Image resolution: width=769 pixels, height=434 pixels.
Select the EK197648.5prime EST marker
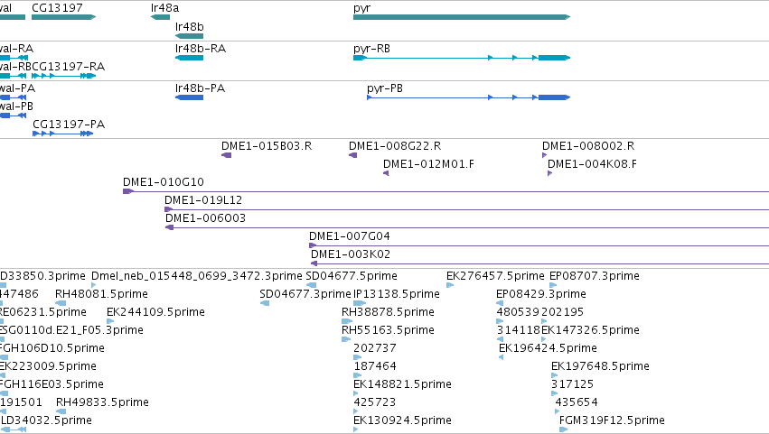click(x=555, y=375)
